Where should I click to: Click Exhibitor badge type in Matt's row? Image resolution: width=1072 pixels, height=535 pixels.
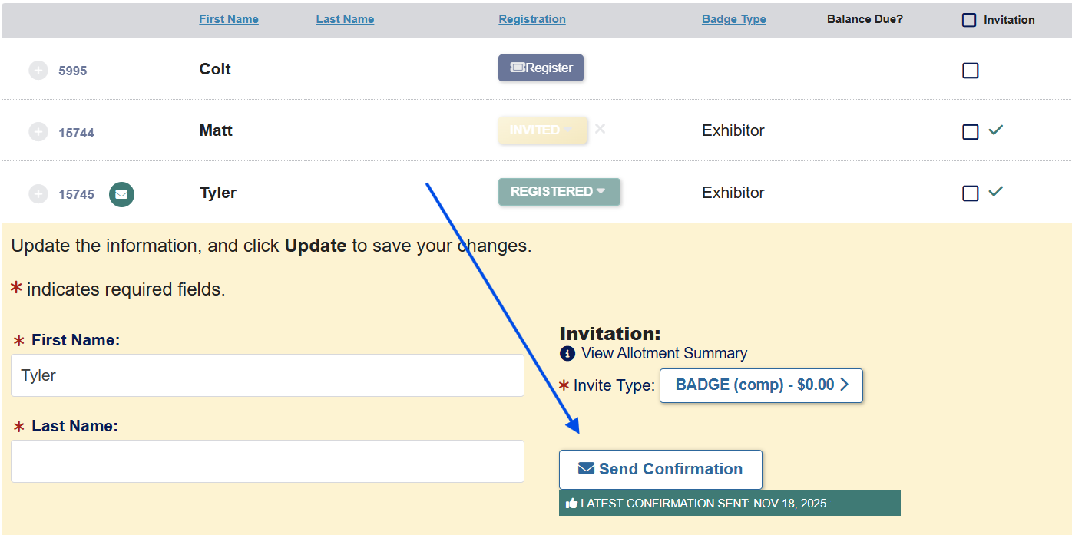pos(733,130)
